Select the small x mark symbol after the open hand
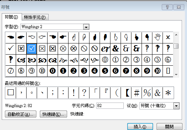This screenshot has width=187, height=130. pos(168,37)
